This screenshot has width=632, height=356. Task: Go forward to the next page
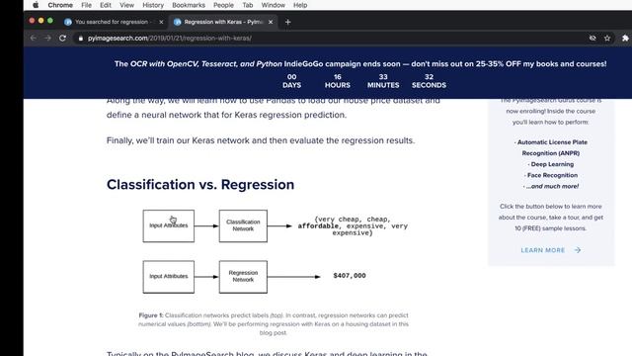[47, 38]
